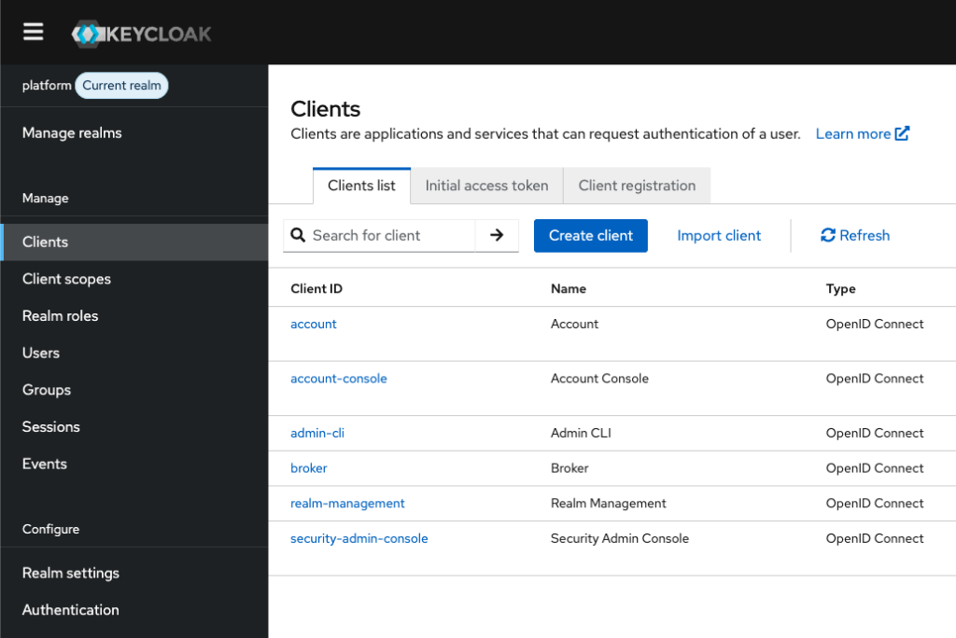The image size is (956, 638).
Task: Navigate to Users section
Action: tap(41, 354)
